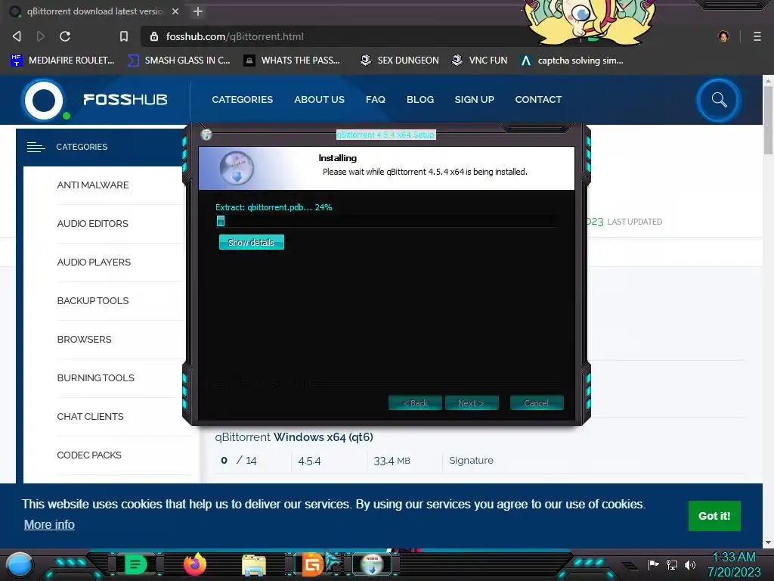Close the qBittorrent download tab

(x=175, y=11)
